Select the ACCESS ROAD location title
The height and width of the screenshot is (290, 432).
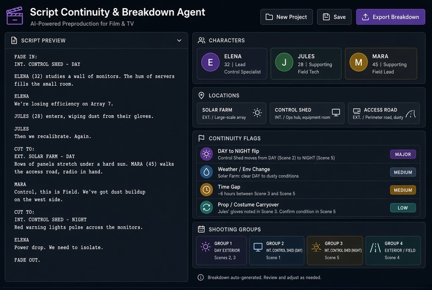[x=381, y=110]
